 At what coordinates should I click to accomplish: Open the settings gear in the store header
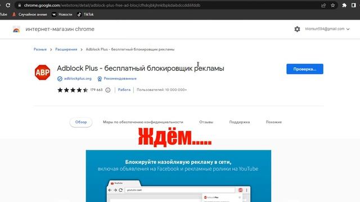297,29
